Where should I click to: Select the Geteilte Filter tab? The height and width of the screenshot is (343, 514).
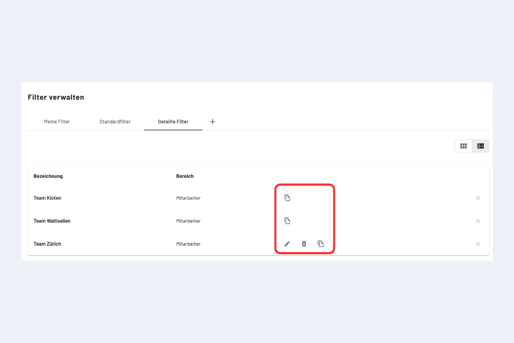(x=173, y=122)
